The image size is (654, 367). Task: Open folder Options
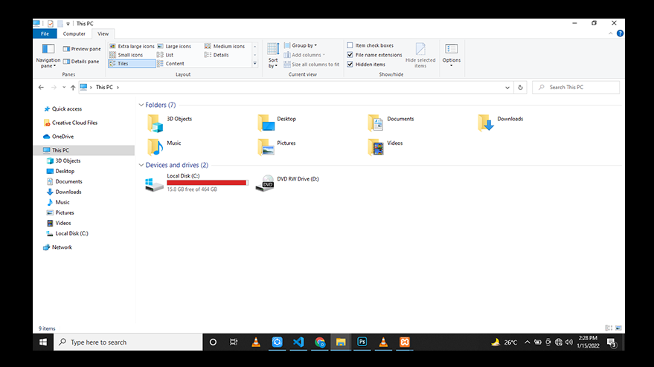click(x=452, y=56)
